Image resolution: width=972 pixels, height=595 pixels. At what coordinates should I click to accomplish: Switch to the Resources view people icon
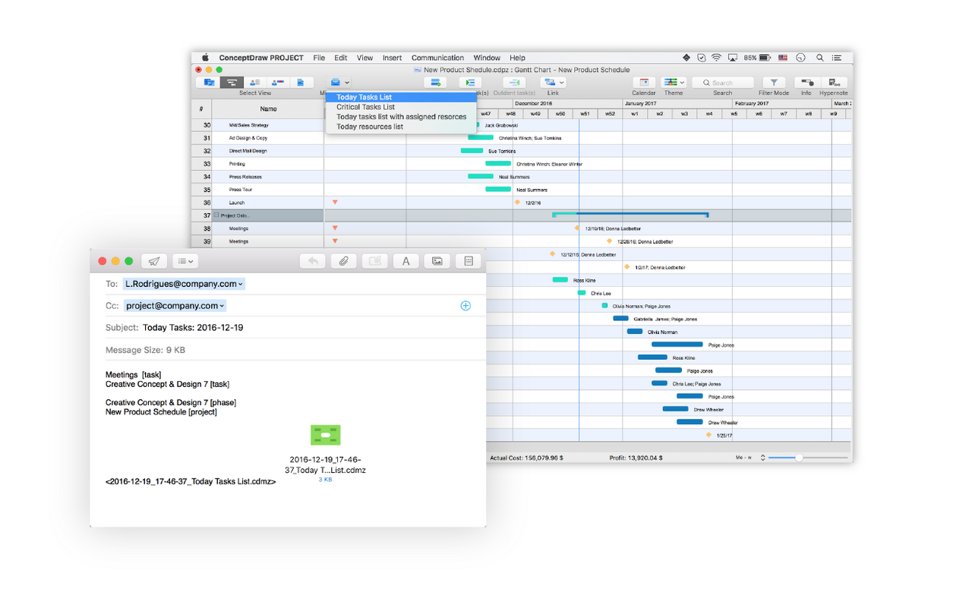coord(254,83)
